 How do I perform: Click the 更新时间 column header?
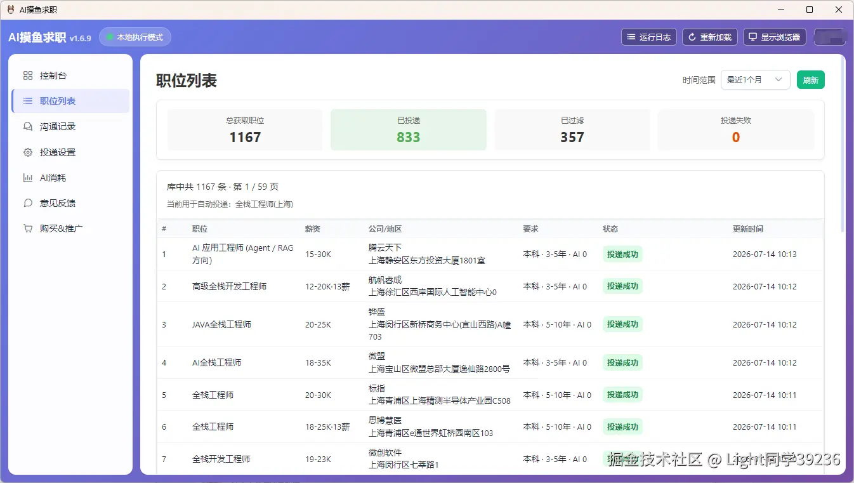(748, 228)
